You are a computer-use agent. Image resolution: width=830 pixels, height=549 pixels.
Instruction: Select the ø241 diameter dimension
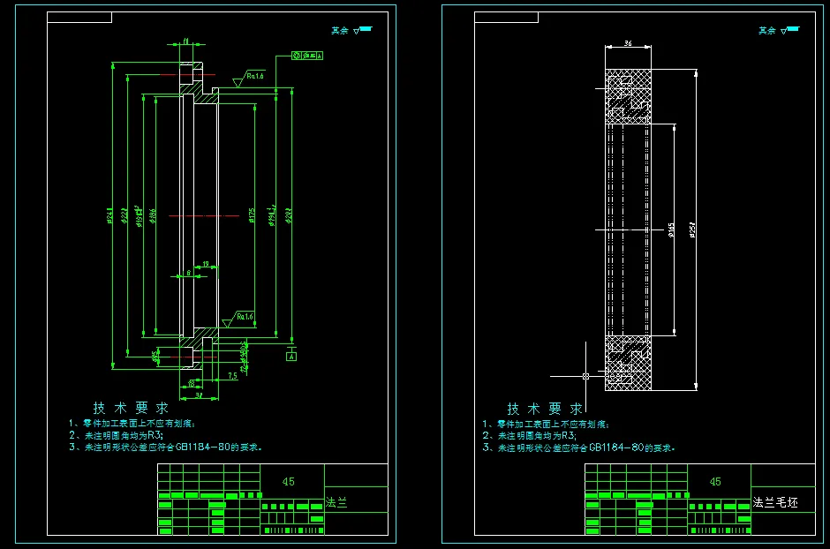point(110,215)
